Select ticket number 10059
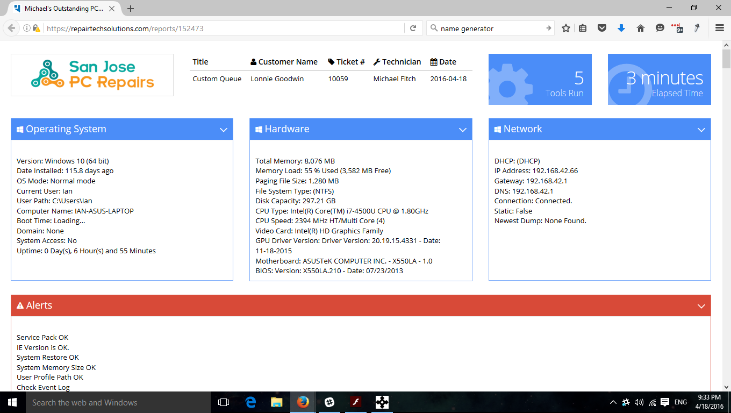This screenshot has width=731, height=413. coord(338,79)
